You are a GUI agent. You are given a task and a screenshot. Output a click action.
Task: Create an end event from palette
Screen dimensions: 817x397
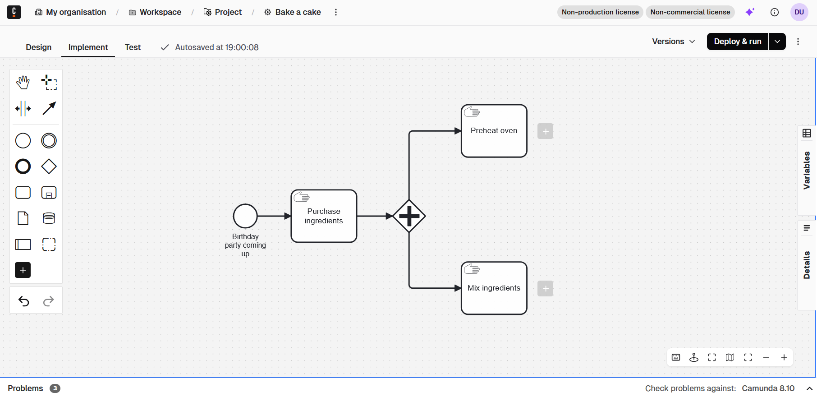[x=23, y=166]
